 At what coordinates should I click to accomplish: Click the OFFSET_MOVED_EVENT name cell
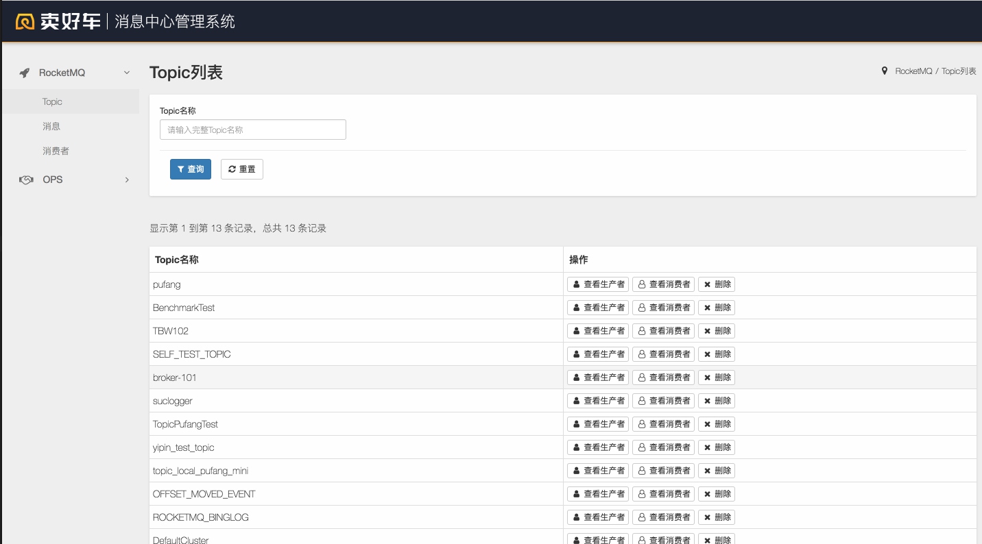click(357, 494)
